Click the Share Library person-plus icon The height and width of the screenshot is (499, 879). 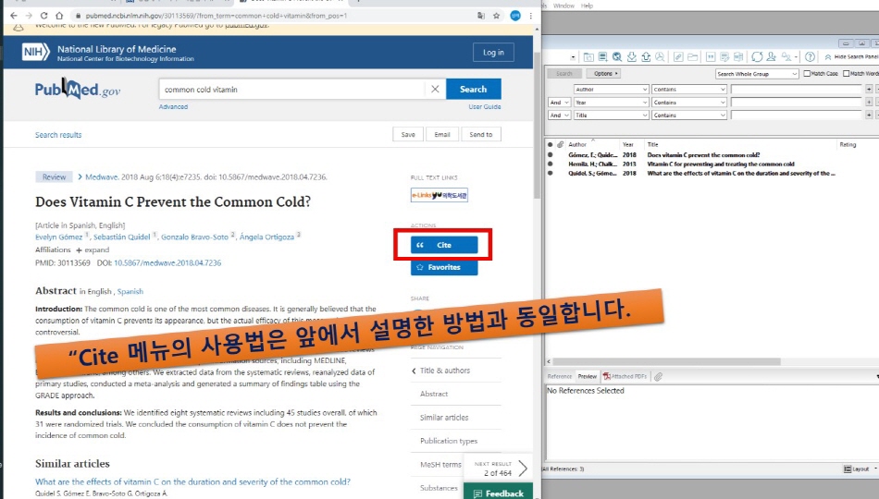point(772,56)
